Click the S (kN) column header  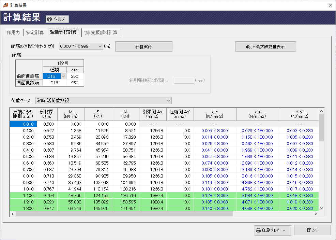coord(98,114)
